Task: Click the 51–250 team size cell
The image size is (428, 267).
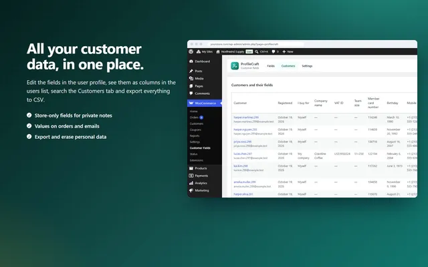Action: (x=359, y=154)
